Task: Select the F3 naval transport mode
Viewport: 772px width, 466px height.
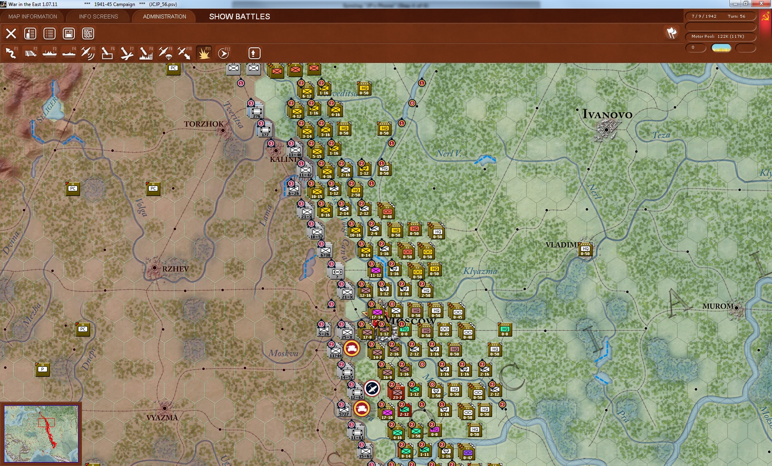Action: (x=49, y=53)
